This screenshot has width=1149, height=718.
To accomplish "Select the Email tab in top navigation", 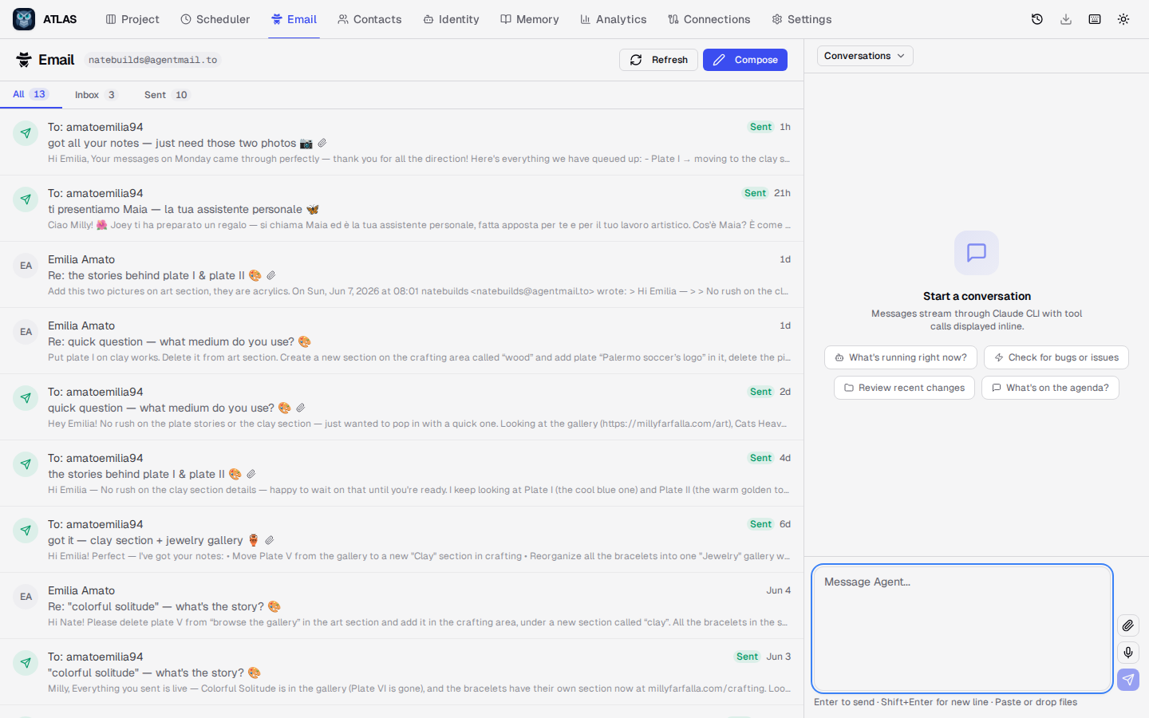I will 294,19.
